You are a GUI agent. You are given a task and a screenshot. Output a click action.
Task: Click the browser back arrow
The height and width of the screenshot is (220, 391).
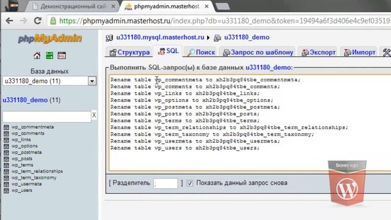tap(10, 21)
